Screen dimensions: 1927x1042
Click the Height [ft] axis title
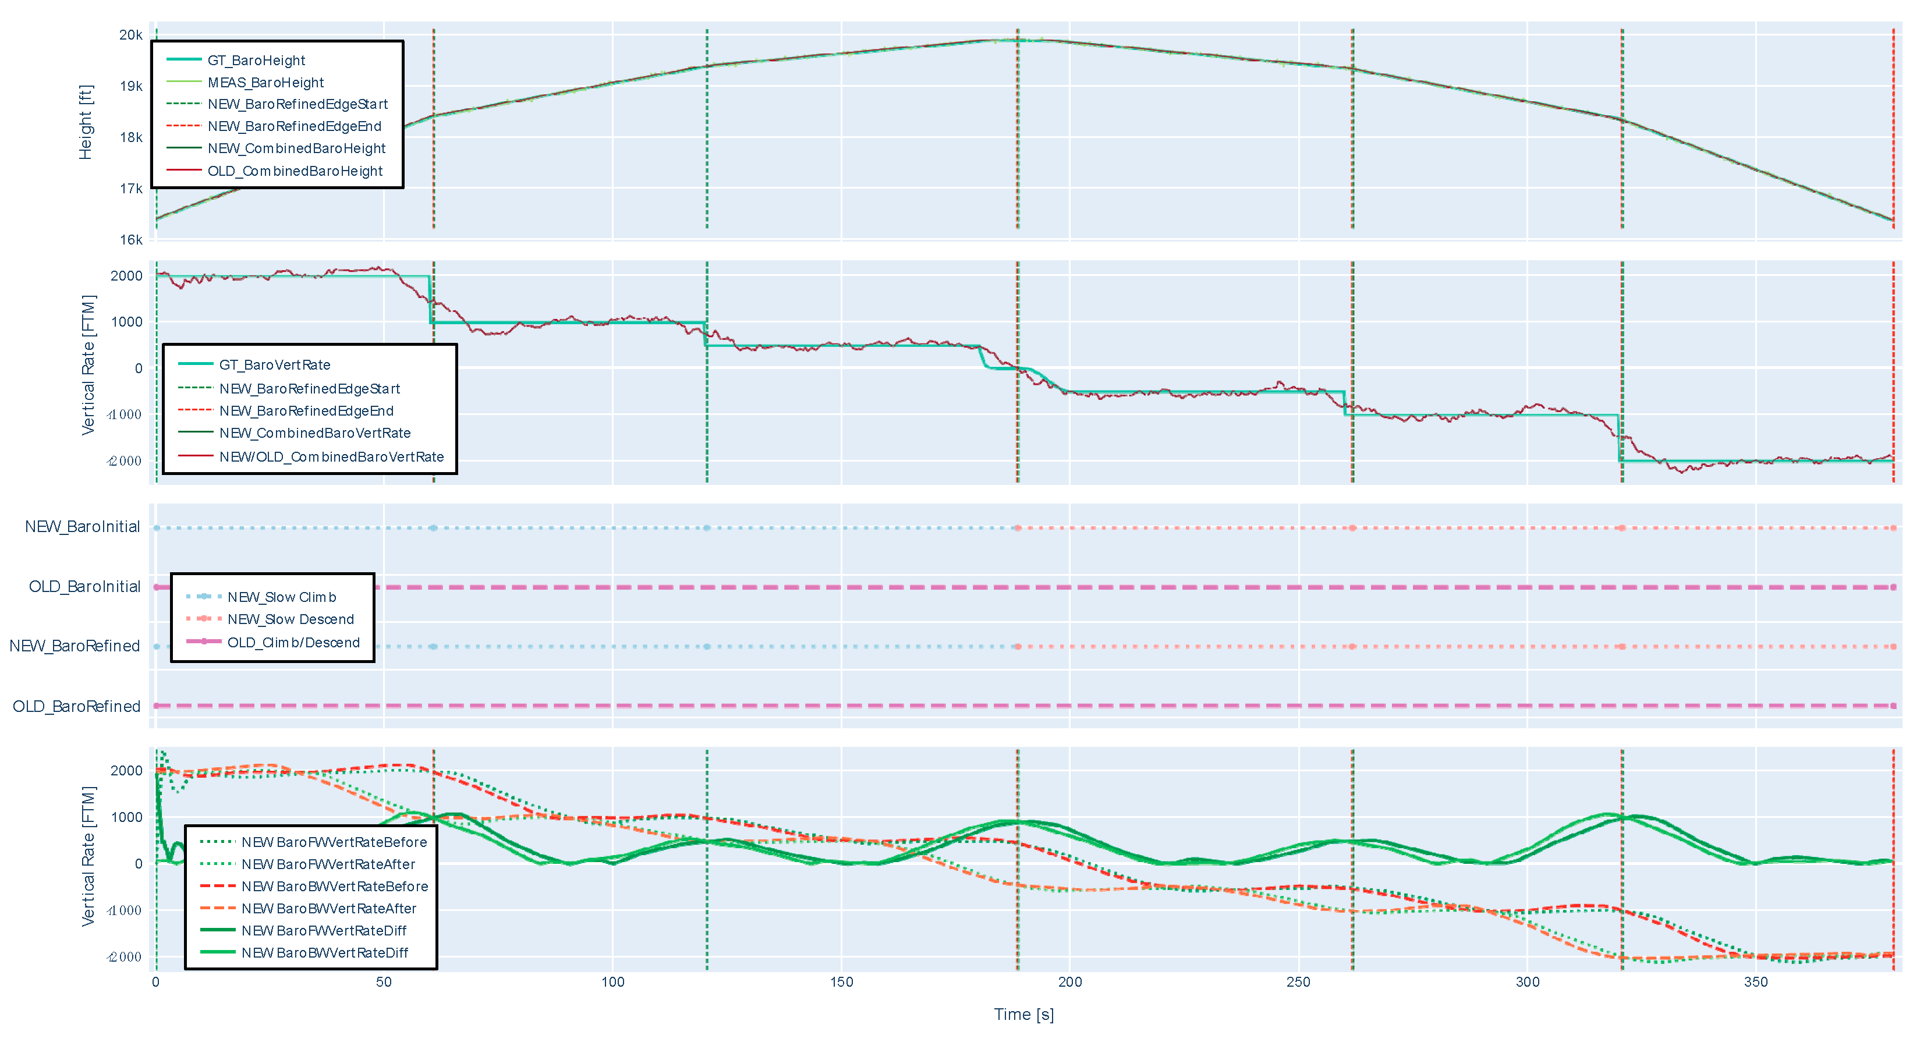click(x=86, y=122)
